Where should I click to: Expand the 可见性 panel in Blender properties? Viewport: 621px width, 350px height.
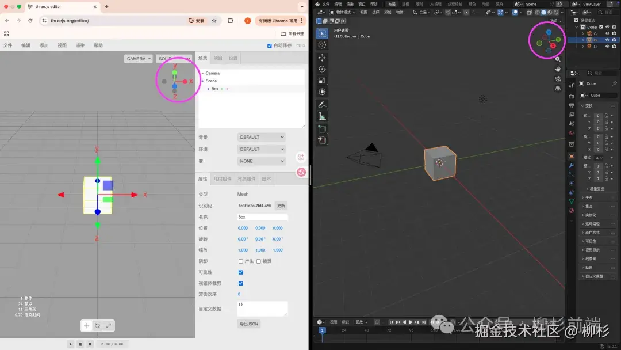click(599, 241)
